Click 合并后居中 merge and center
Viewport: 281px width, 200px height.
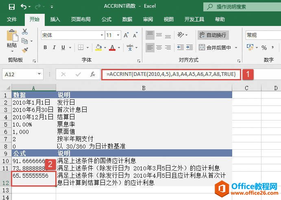(215, 47)
